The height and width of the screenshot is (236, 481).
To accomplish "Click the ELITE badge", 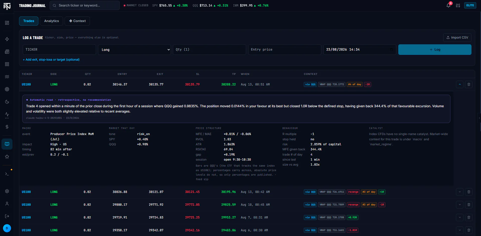I will (470, 6).
